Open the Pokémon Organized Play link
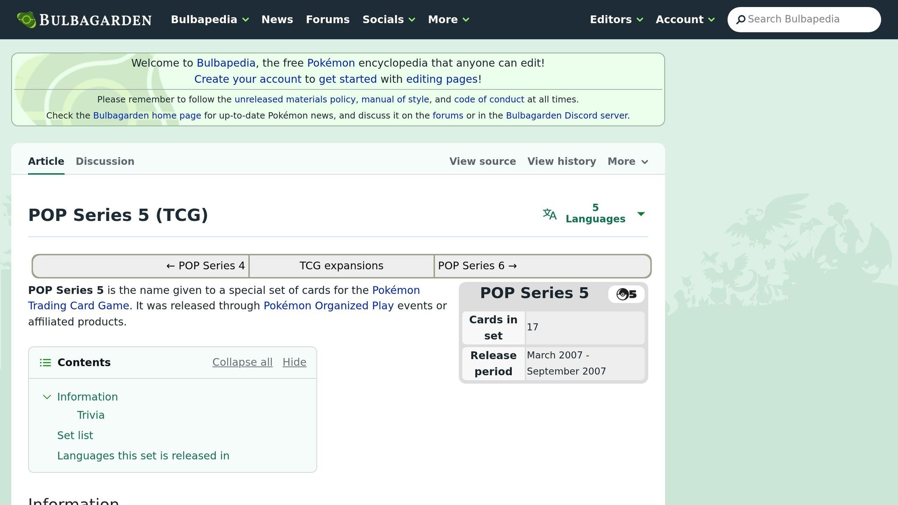This screenshot has height=505, width=898. tap(328, 306)
